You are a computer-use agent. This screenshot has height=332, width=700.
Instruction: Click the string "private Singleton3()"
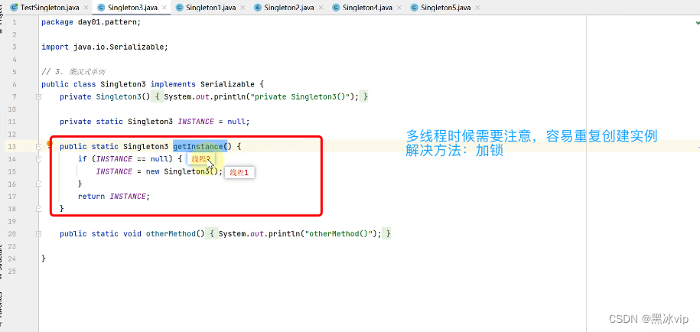(301, 96)
